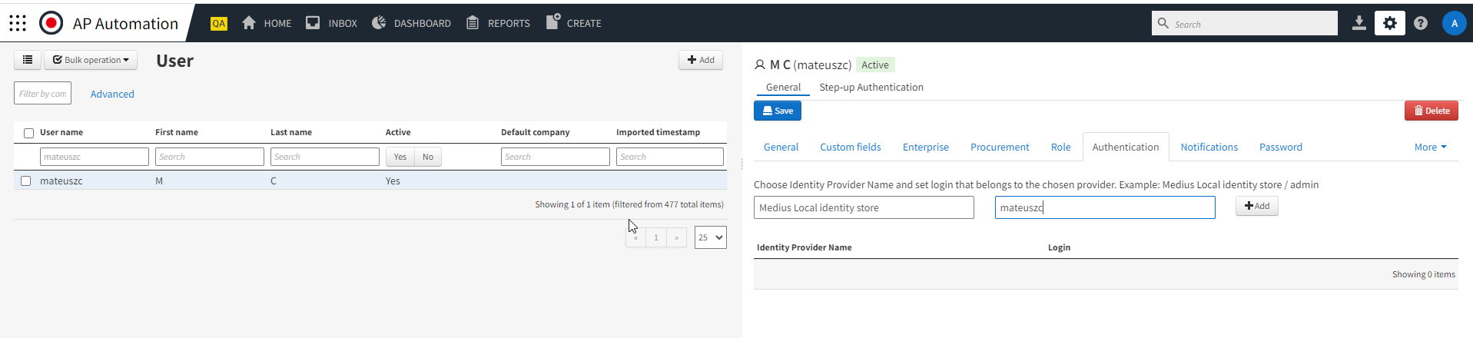This screenshot has width=1473, height=338.
Task: Switch to the Notifications tab
Action: pos(1209,147)
